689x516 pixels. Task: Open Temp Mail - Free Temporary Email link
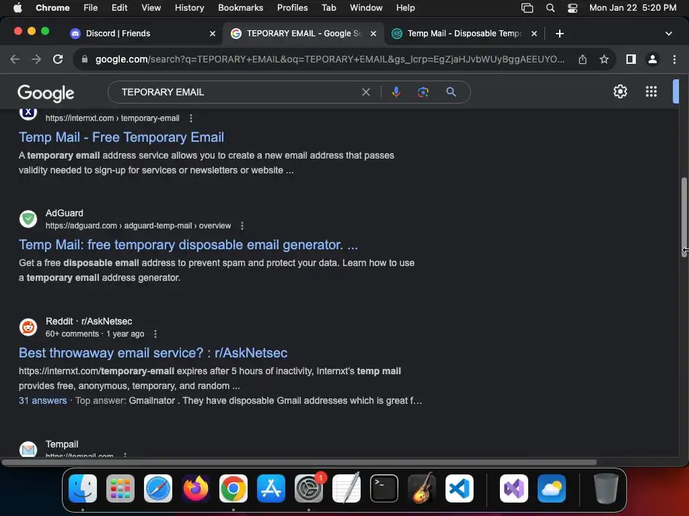(x=121, y=137)
